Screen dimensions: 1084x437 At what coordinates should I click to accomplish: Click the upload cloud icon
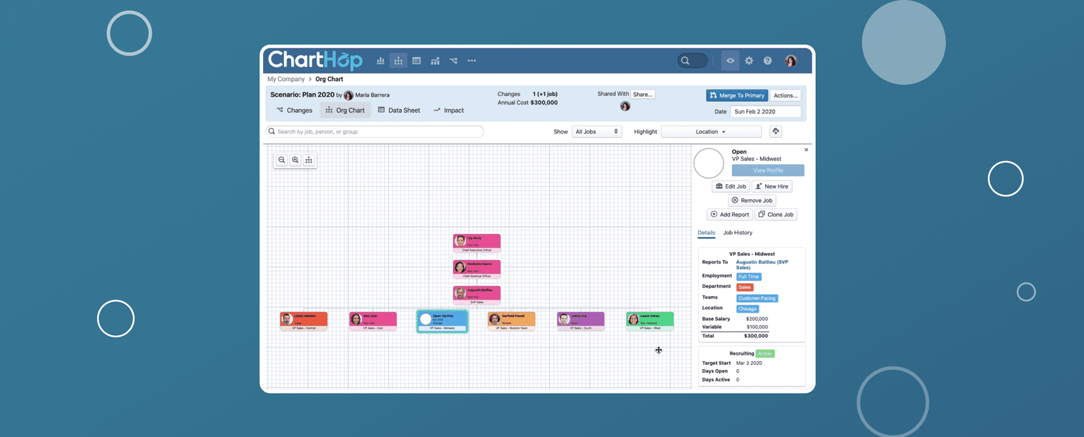coord(775,131)
